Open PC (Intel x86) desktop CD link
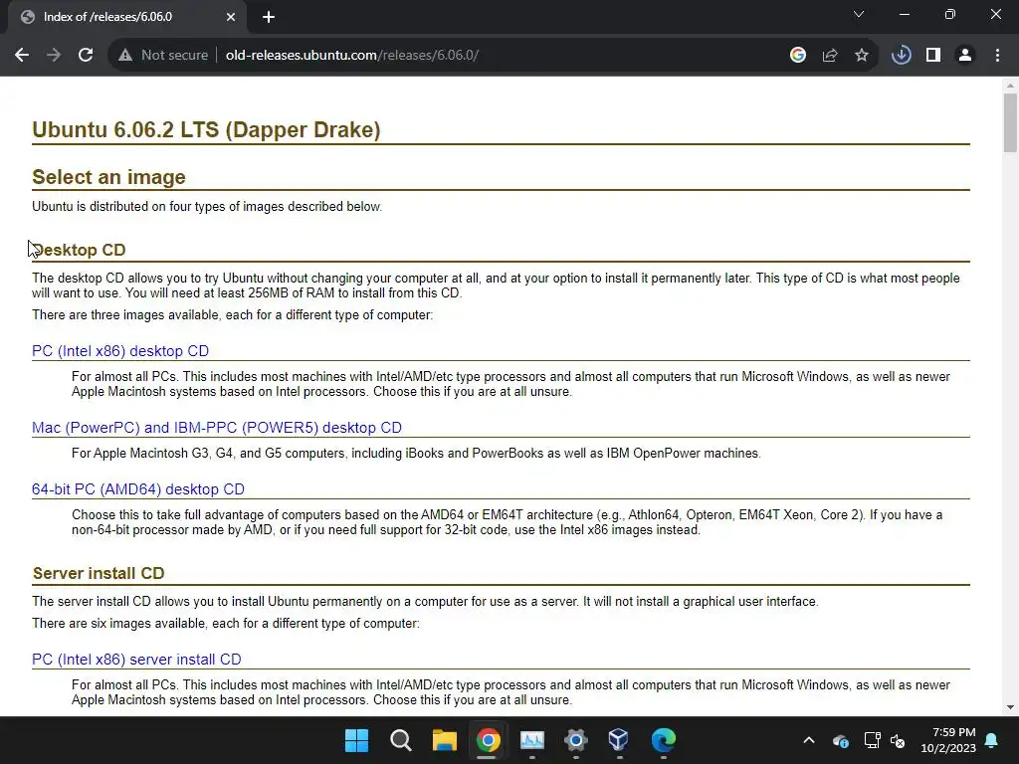1019x764 pixels. [x=120, y=351]
